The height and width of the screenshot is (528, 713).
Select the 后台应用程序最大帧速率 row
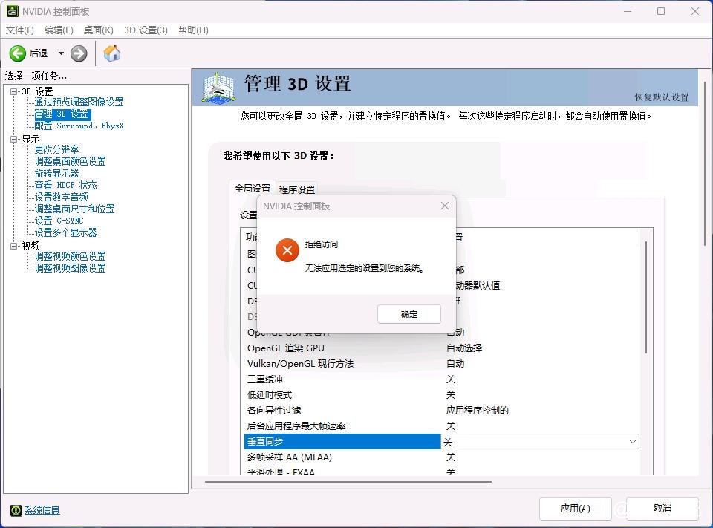click(441, 426)
